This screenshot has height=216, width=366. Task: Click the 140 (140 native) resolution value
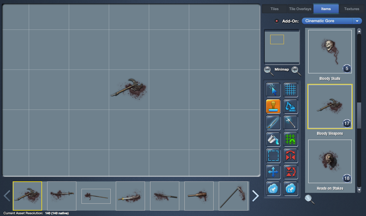click(x=57, y=213)
